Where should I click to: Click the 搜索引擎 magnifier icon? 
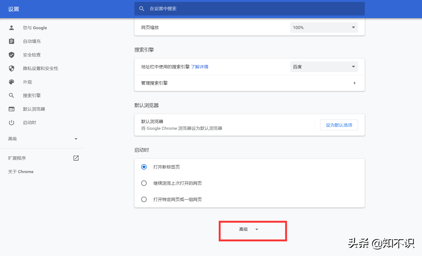pyautogui.click(x=11, y=95)
